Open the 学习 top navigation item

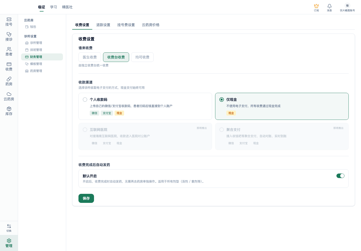(x=54, y=7)
